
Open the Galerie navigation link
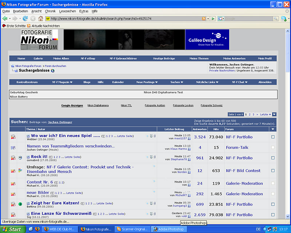[x=38, y=59]
